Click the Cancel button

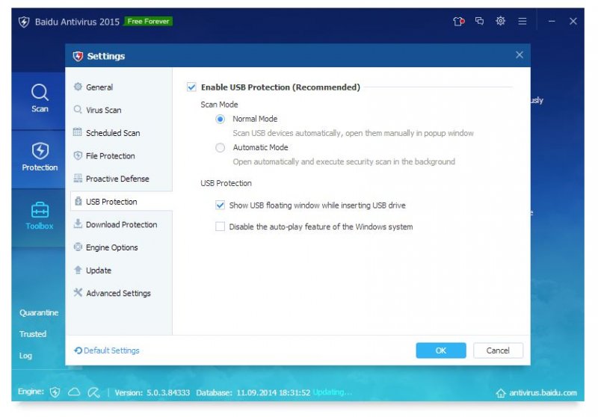498,350
